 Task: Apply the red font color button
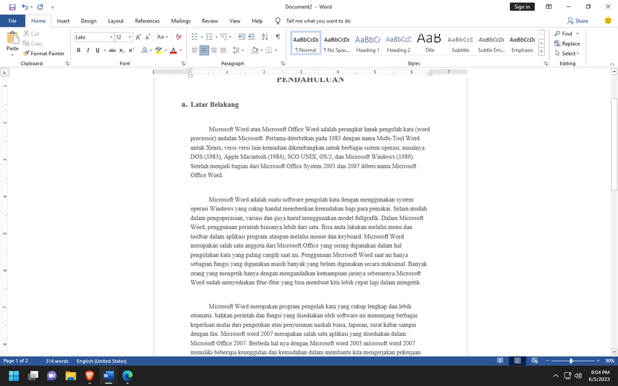coord(173,50)
